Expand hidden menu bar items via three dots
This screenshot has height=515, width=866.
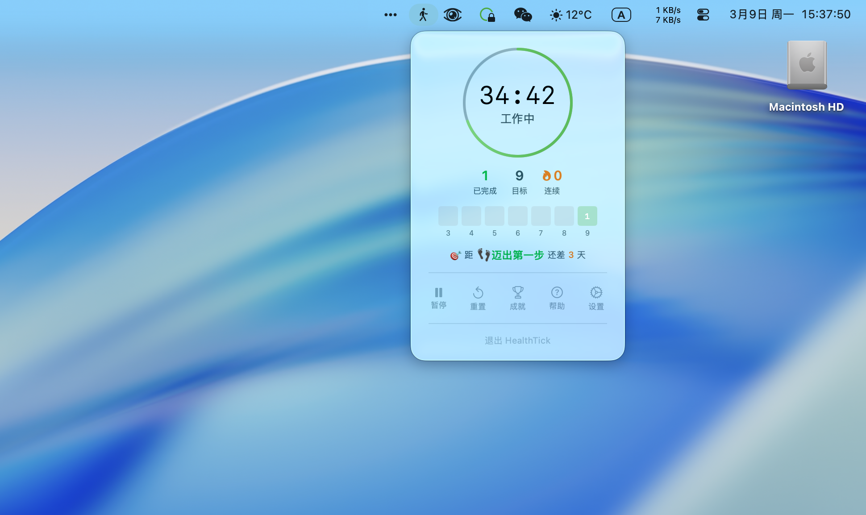tap(390, 15)
